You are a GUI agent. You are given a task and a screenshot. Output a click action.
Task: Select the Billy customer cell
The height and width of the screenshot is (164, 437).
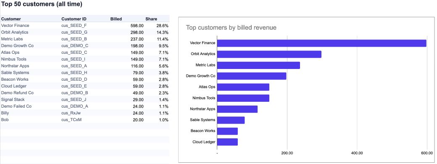click(5, 113)
